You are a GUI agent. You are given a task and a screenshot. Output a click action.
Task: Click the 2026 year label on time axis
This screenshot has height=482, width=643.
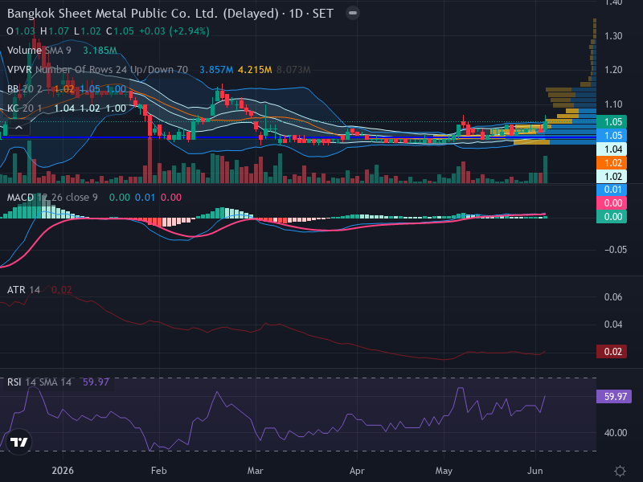click(x=63, y=471)
